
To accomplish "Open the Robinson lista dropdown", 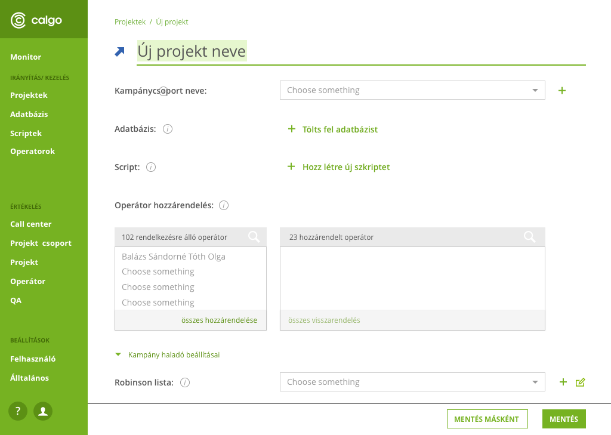I will pyautogui.click(x=412, y=382).
